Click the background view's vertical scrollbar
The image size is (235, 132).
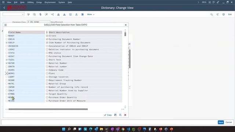point(130,59)
